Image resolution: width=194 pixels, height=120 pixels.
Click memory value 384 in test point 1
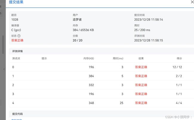[x=91, y=76]
